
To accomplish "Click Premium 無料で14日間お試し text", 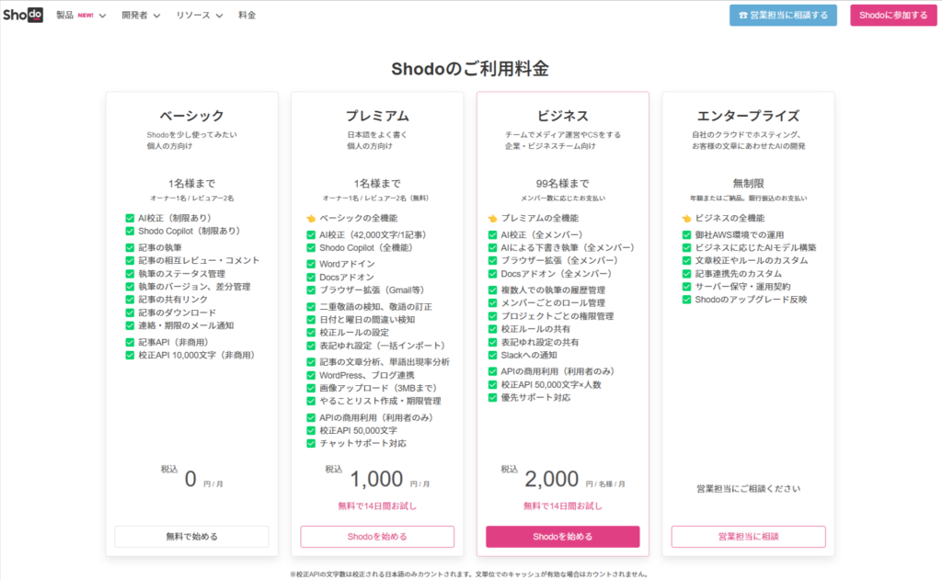I will click(377, 506).
